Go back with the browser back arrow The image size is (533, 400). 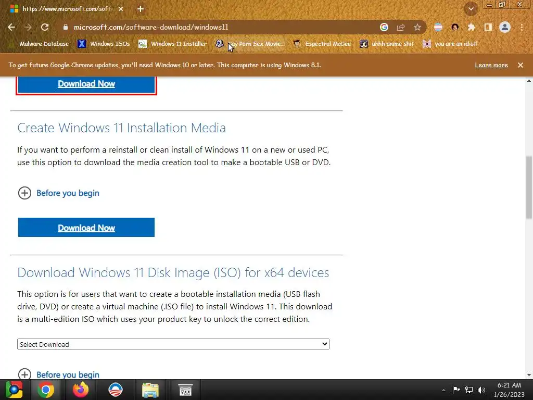[x=11, y=27]
